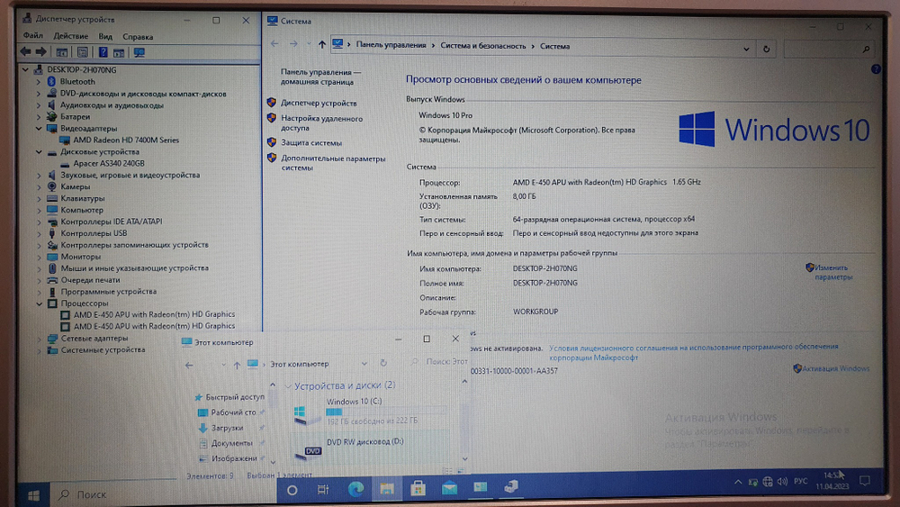Open Help icon in Device Manager toolbar
This screenshot has height=507, width=900.
tap(103, 52)
